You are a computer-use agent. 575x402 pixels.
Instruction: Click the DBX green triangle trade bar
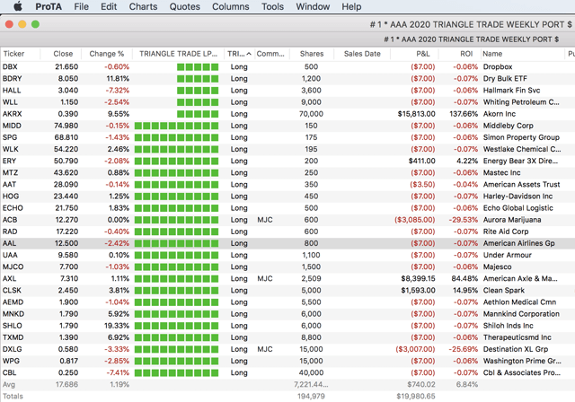coord(198,67)
